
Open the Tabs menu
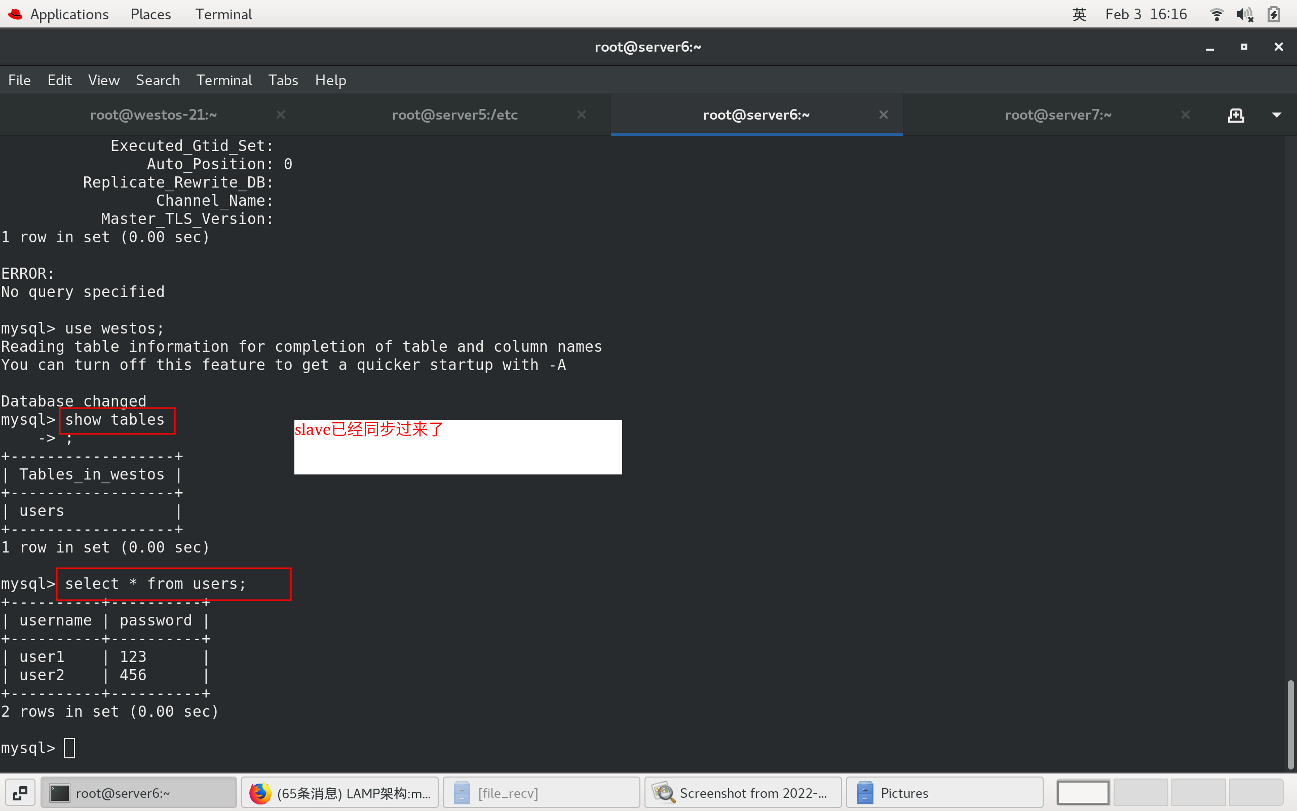[283, 81]
